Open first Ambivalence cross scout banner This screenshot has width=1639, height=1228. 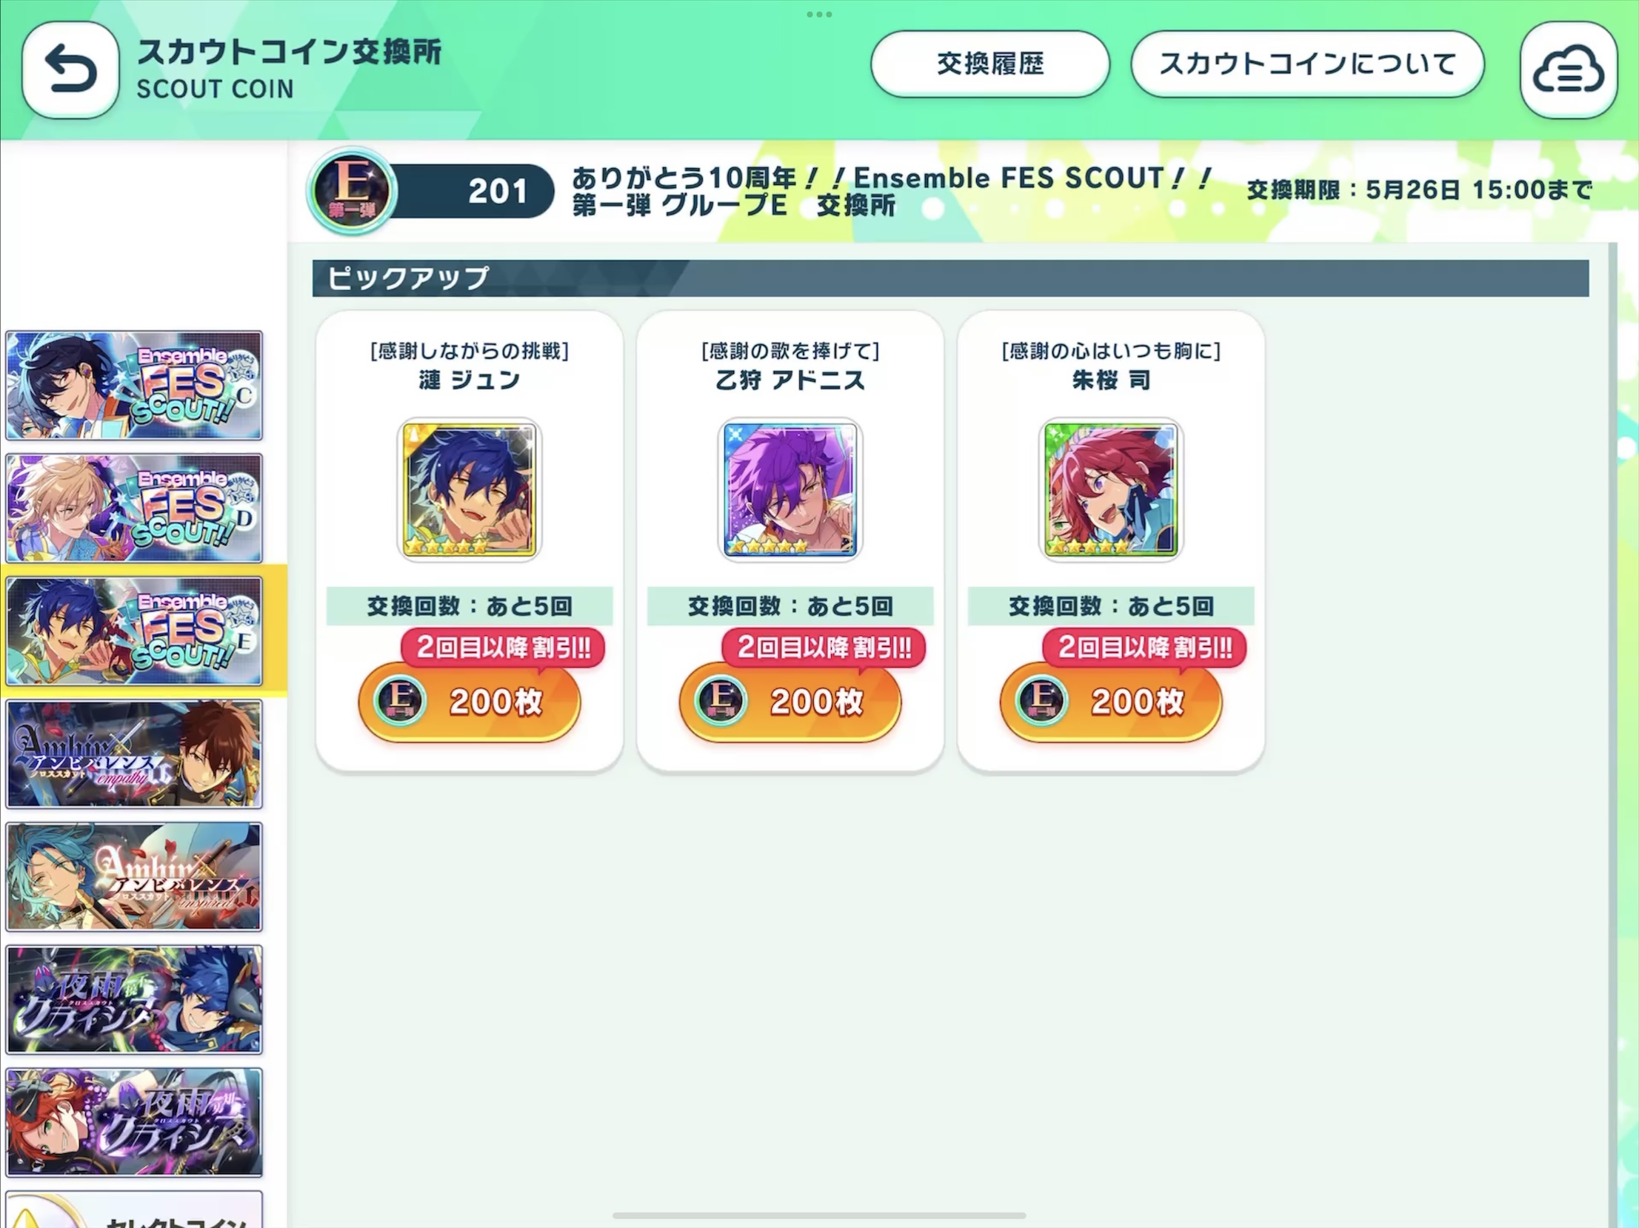[134, 754]
